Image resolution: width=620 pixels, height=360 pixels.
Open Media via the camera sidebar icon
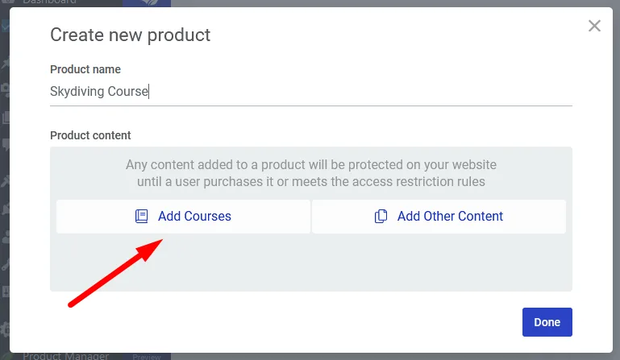click(5, 89)
